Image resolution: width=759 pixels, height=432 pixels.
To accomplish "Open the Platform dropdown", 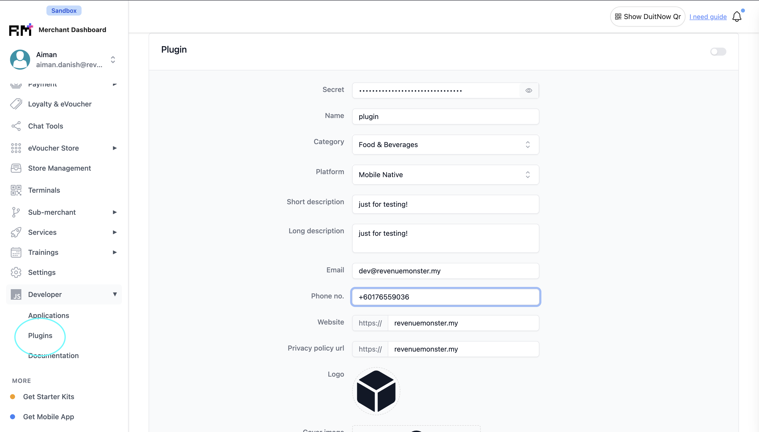I will pyautogui.click(x=446, y=174).
